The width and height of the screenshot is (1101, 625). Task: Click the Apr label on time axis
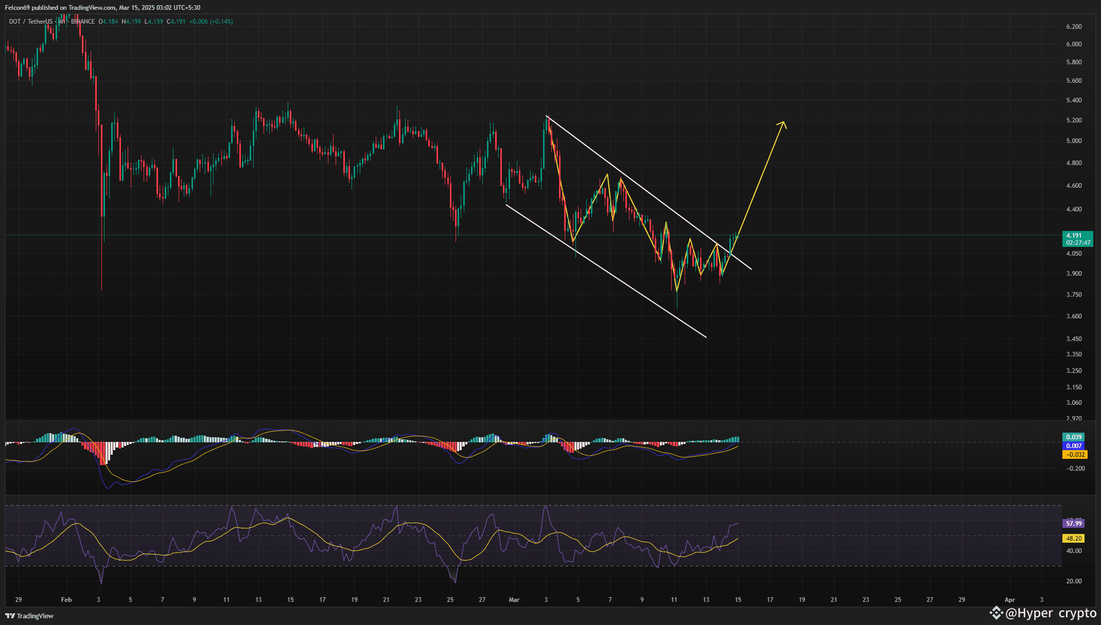1009,600
